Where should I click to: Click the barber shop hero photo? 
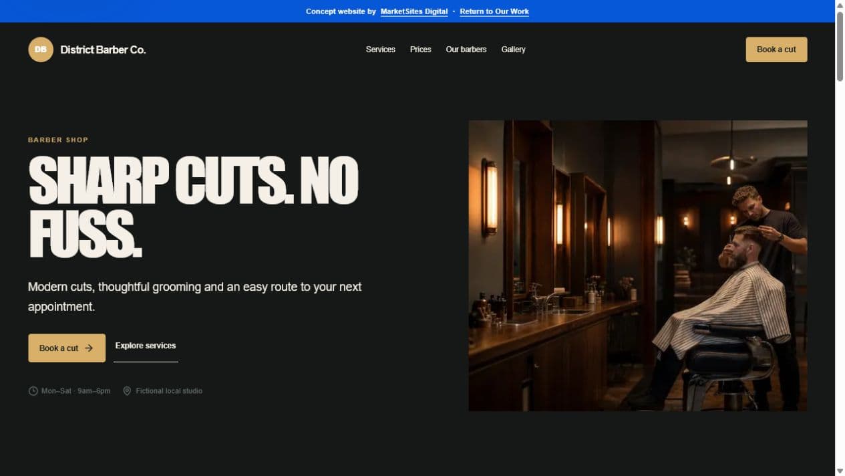pyautogui.click(x=638, y=265)
